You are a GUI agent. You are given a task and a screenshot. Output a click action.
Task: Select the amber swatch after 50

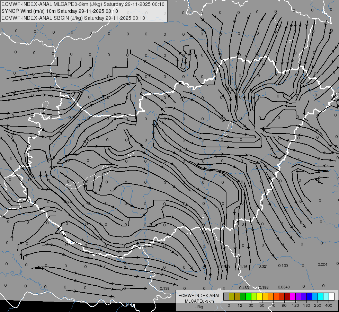point(265,296)
